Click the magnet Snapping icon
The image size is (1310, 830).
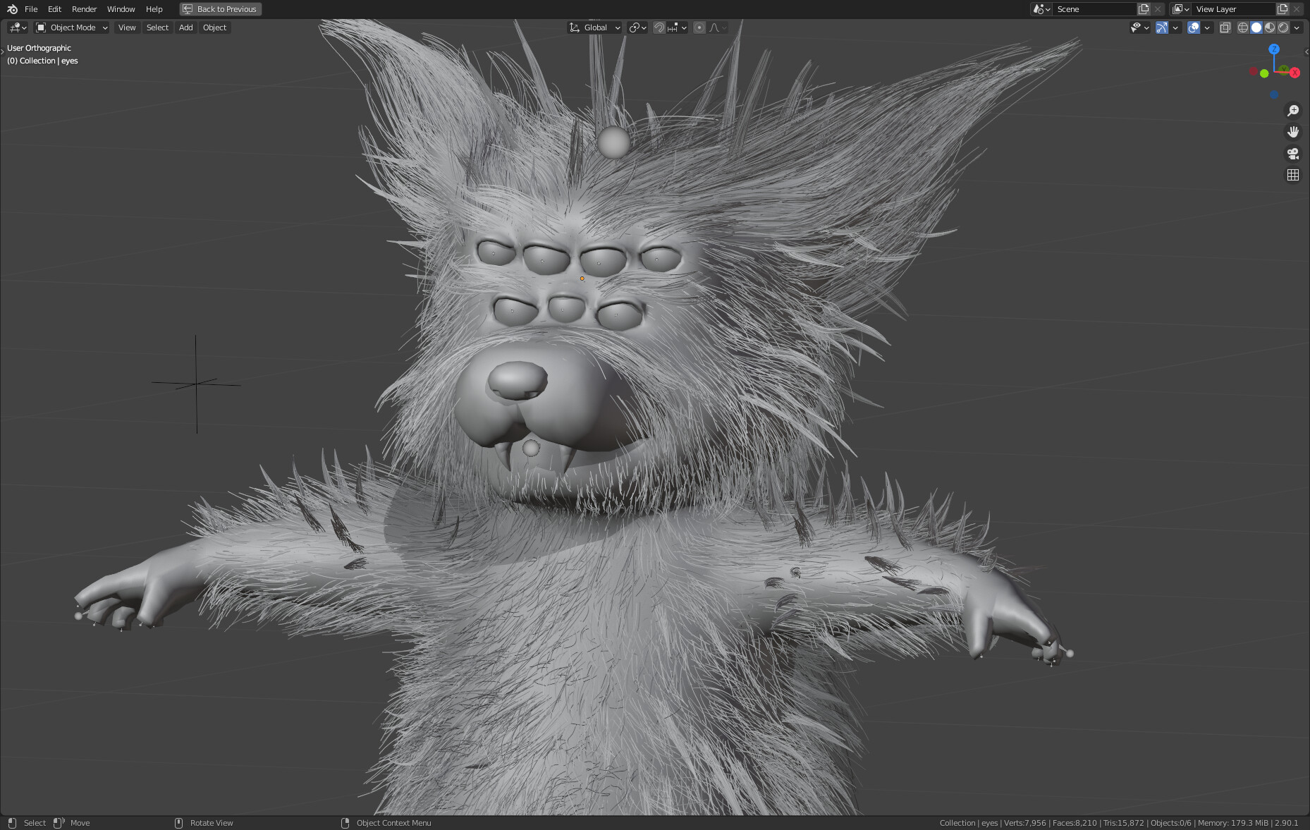click(x=658, y=28)
